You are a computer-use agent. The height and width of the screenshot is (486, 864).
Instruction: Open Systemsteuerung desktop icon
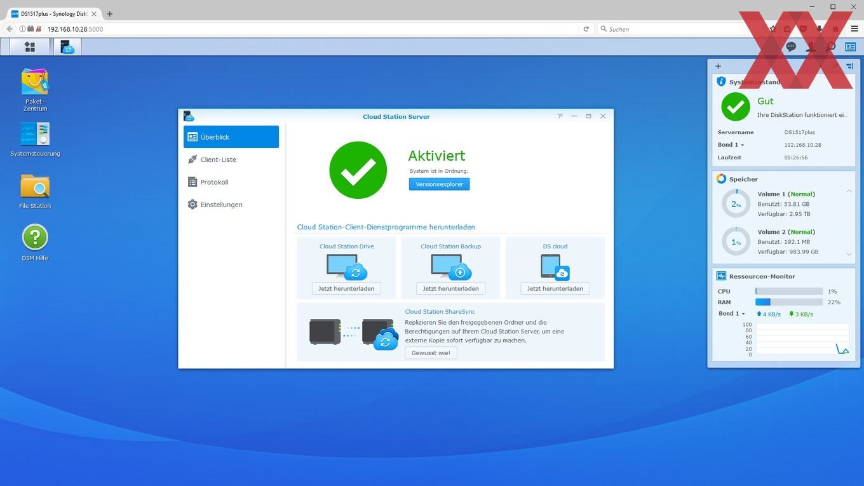coord(35,140)
